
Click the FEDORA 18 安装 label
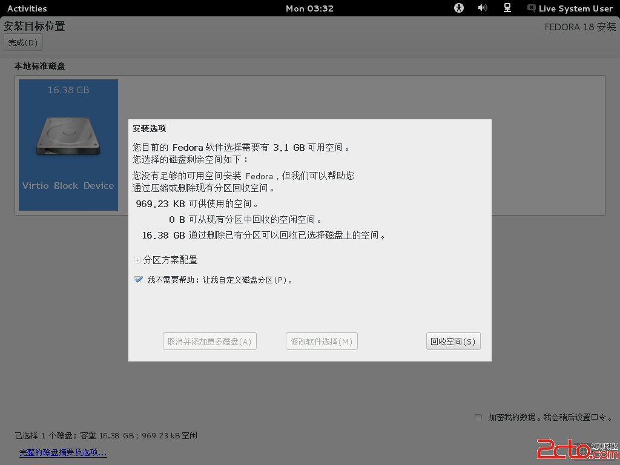(580, 27)
